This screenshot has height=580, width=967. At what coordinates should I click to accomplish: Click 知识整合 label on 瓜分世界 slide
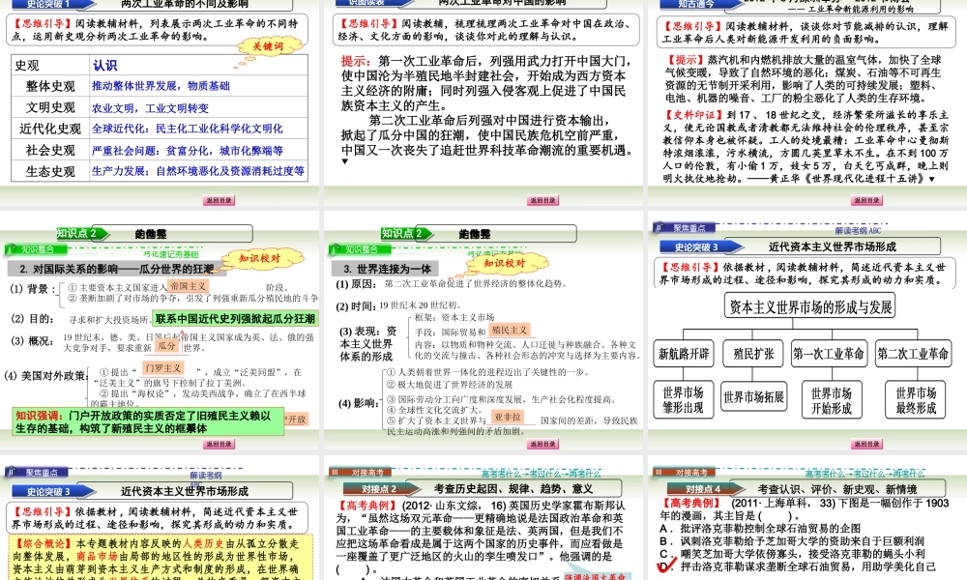tap(38, 249)
